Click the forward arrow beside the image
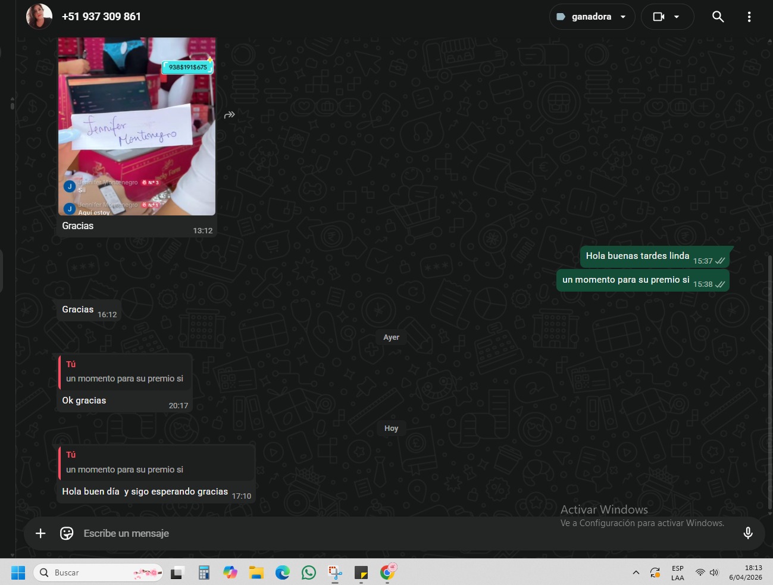 click(x=229, y=114)
